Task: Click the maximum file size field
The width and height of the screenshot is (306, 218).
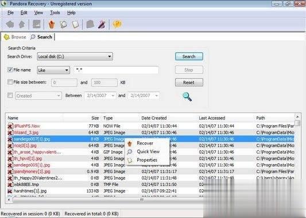Action: (x=104, y=83)
